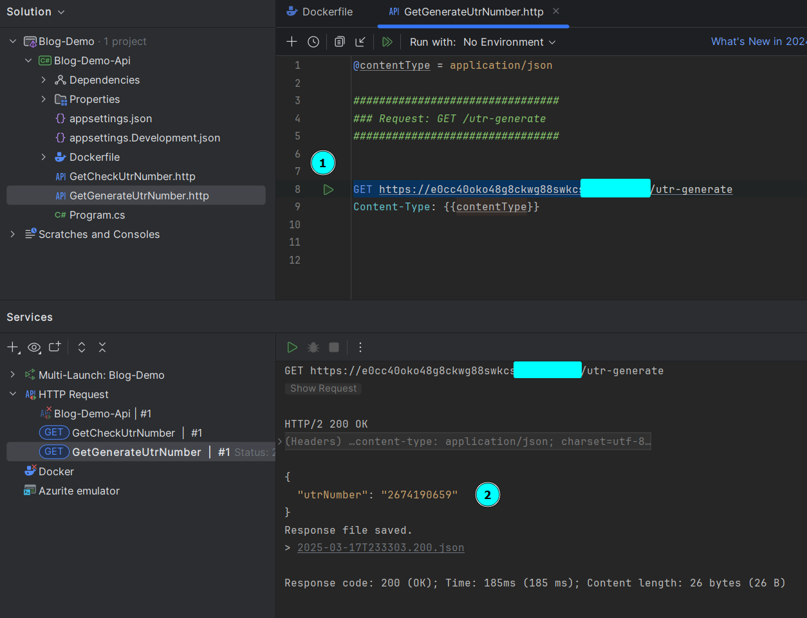Viewport: 807px width, 618px height.
Task: Click the convert to cURL icon
Action: 360,41
